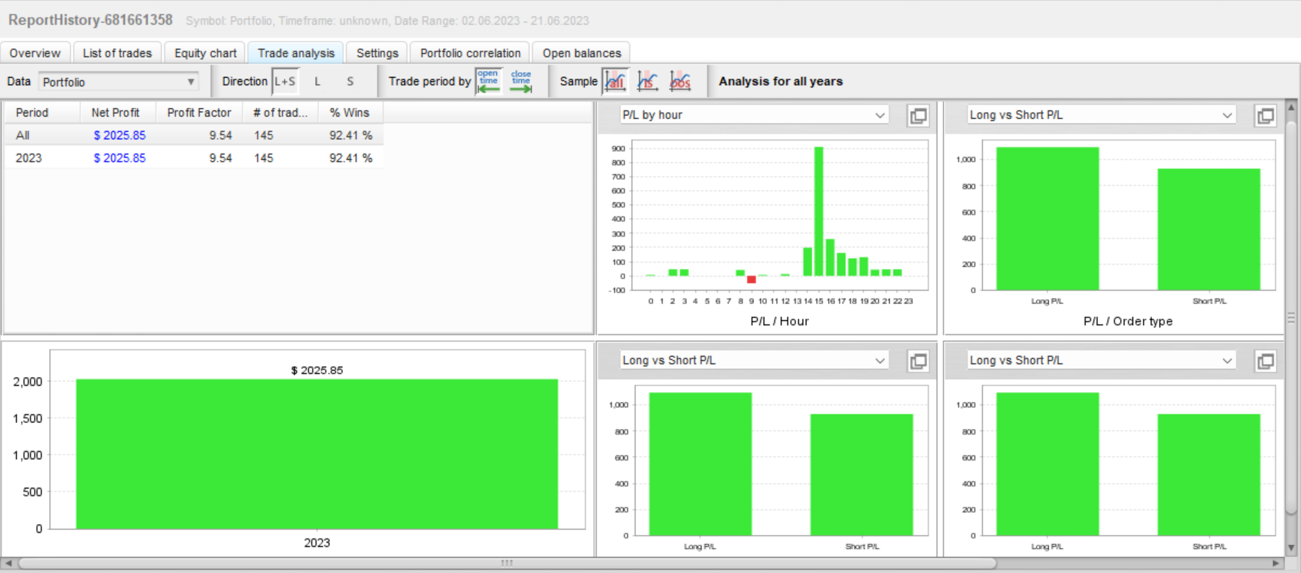The width and height of the screenshot is (1301, 573).
Task: Toggle direction S (short only)
Action: (350, 81)
